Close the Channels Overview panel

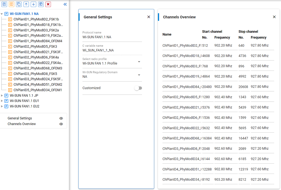[x=274, y=17]
